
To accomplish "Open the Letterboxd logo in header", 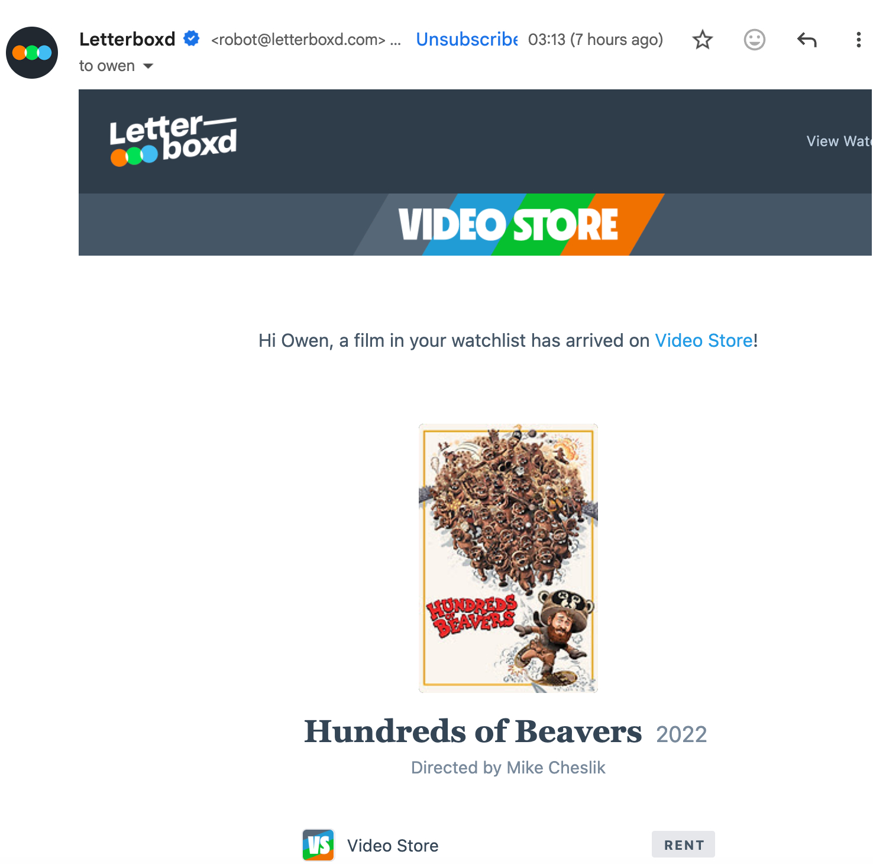I will (x=173, y=141).
